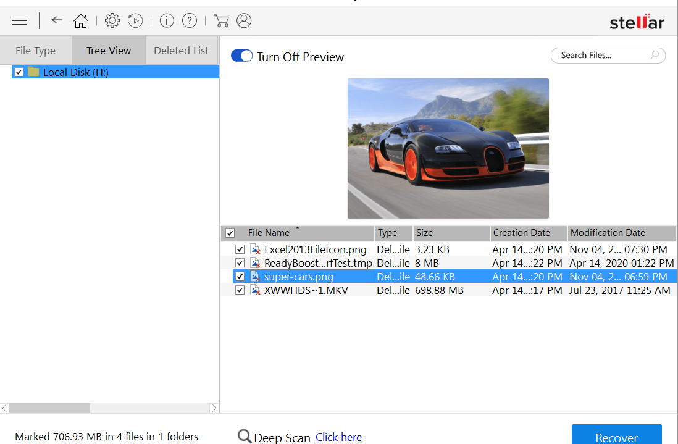Select the Excel2013FileIcon.png file name
Image resolution: width=678 pixels, height=444 pixels.
[x=315, y=249]
